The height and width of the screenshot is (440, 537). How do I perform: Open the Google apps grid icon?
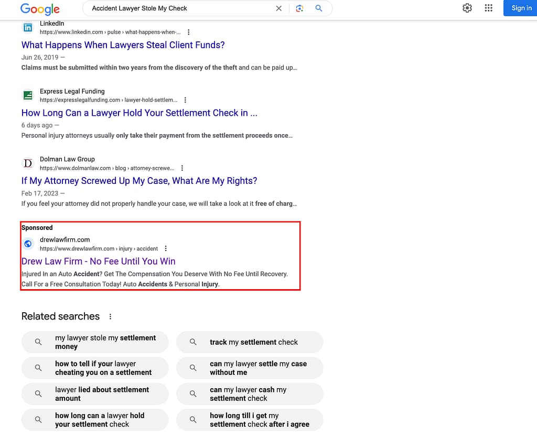tap(489, 8)
